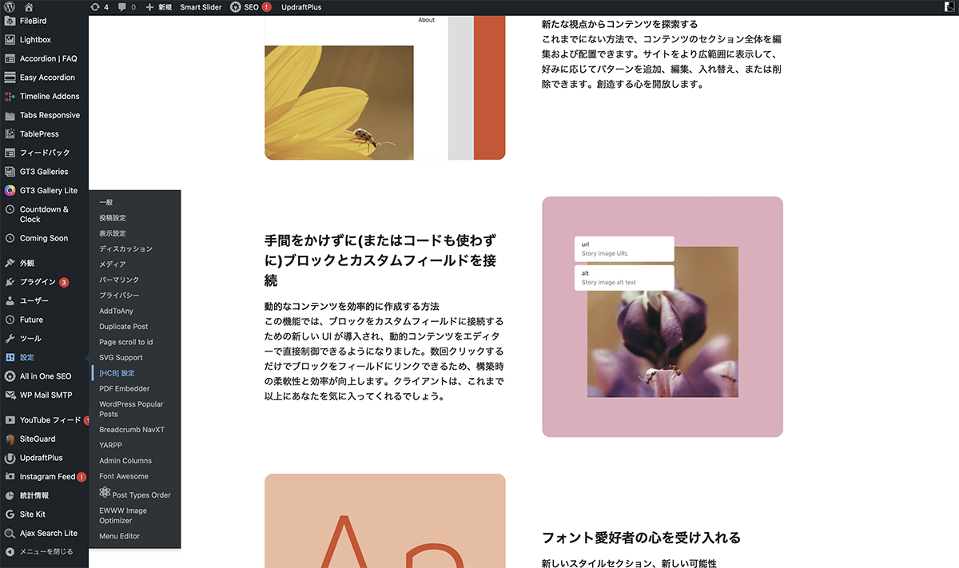The width and height of the screenshot is (959, 568).
Task: Select [HCB] 設定 in the settings submenu
Action: click(x=117, y=373)
